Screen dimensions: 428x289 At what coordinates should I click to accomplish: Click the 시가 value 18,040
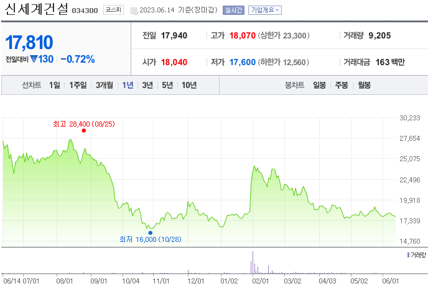(x=174, y=62)
